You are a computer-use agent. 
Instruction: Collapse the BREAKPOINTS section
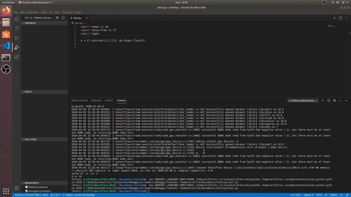click(x=44, y=183)
